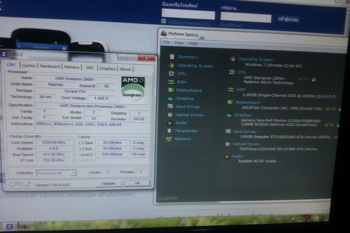Open the File menu in Speccy
Viewport: 350px width, 233px height.
click(166, 42)
